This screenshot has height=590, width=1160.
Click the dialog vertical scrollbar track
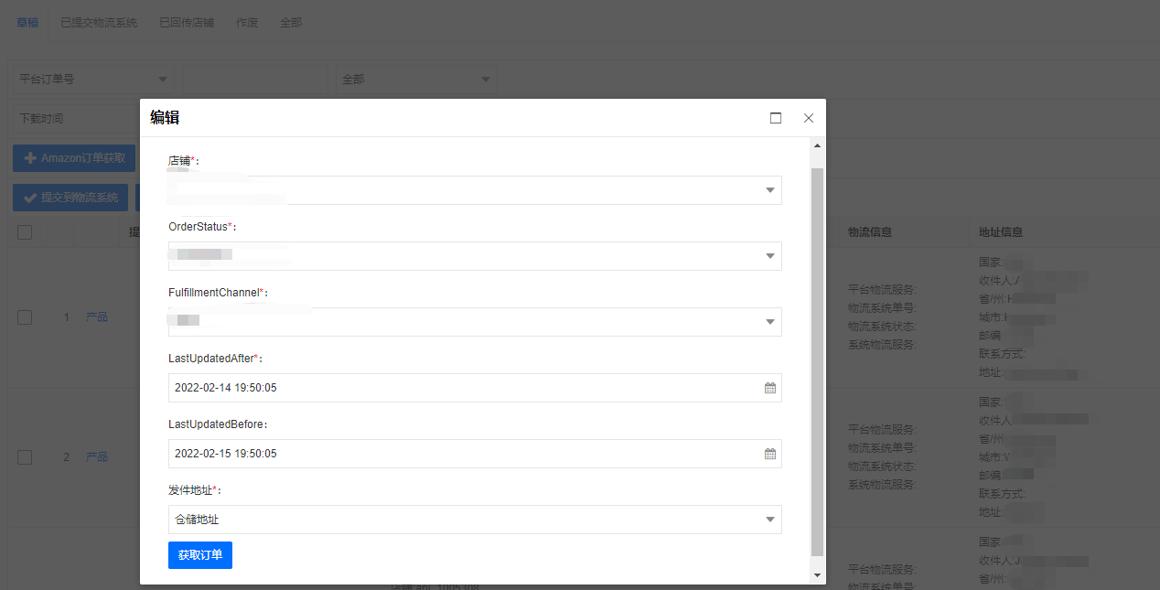tap(818, 361)
